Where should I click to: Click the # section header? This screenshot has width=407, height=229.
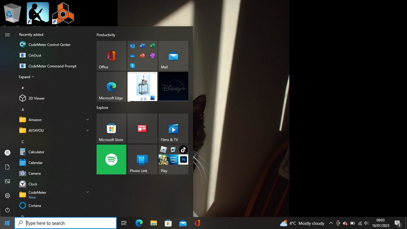(x=23, y=88)
